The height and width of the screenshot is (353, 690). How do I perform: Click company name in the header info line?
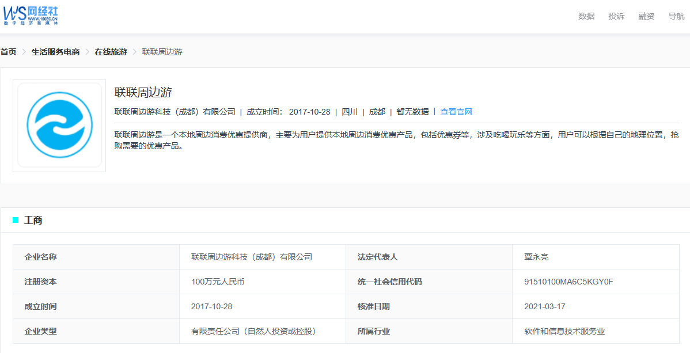click(x=175, y=112)
